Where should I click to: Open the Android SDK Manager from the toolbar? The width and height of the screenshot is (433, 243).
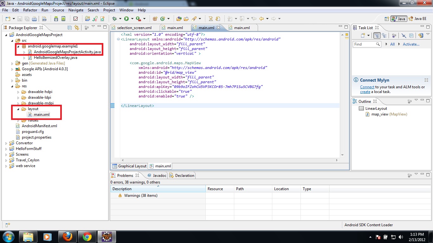point(55,18)
